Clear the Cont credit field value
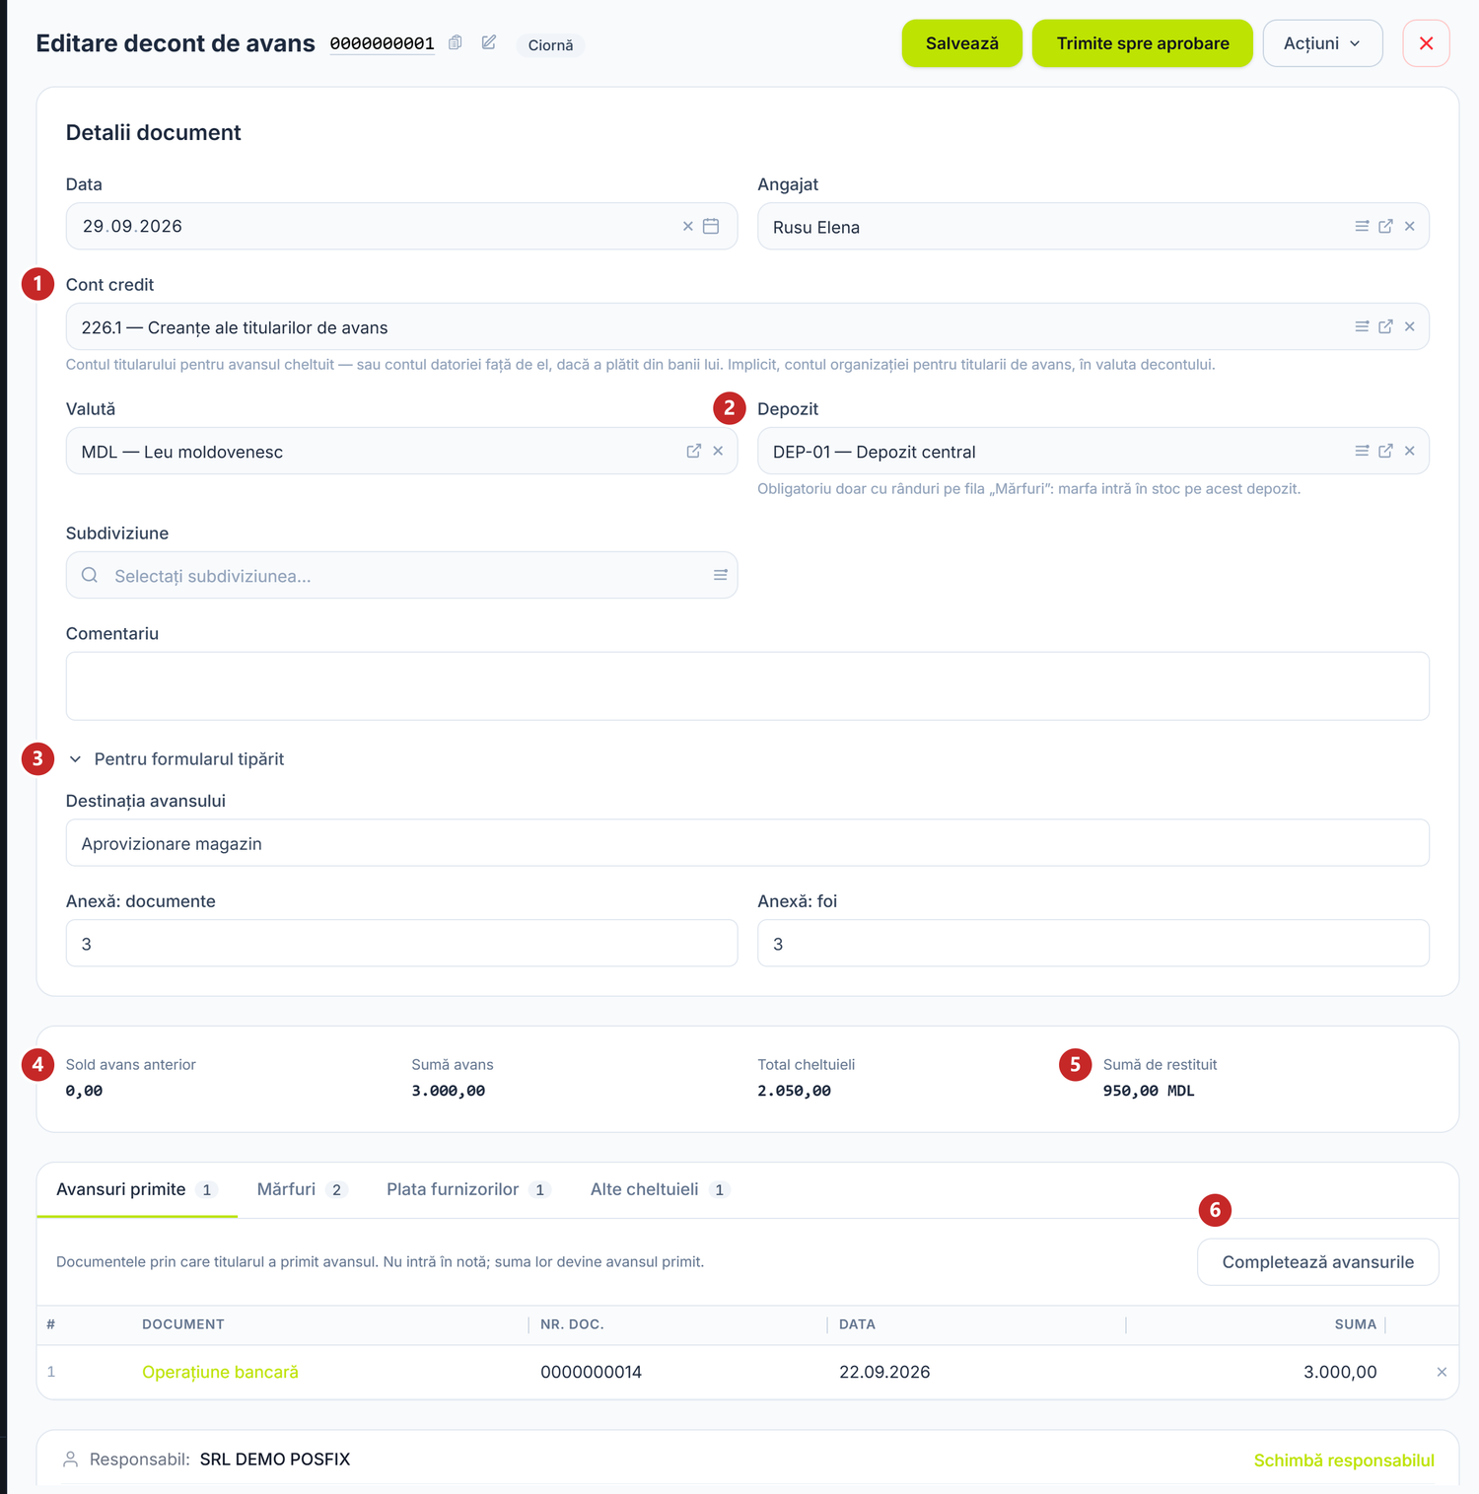Viewport: 1479px width, 1494px height. pyautogui.click(x=1410, y=326)
